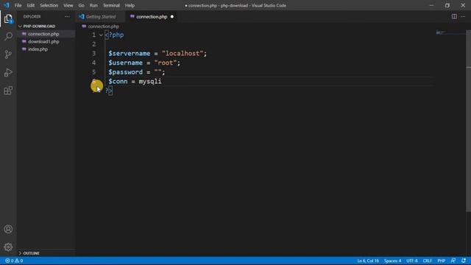Click the EXPLORER panel title
471x265 pixels.
(32, 16)
